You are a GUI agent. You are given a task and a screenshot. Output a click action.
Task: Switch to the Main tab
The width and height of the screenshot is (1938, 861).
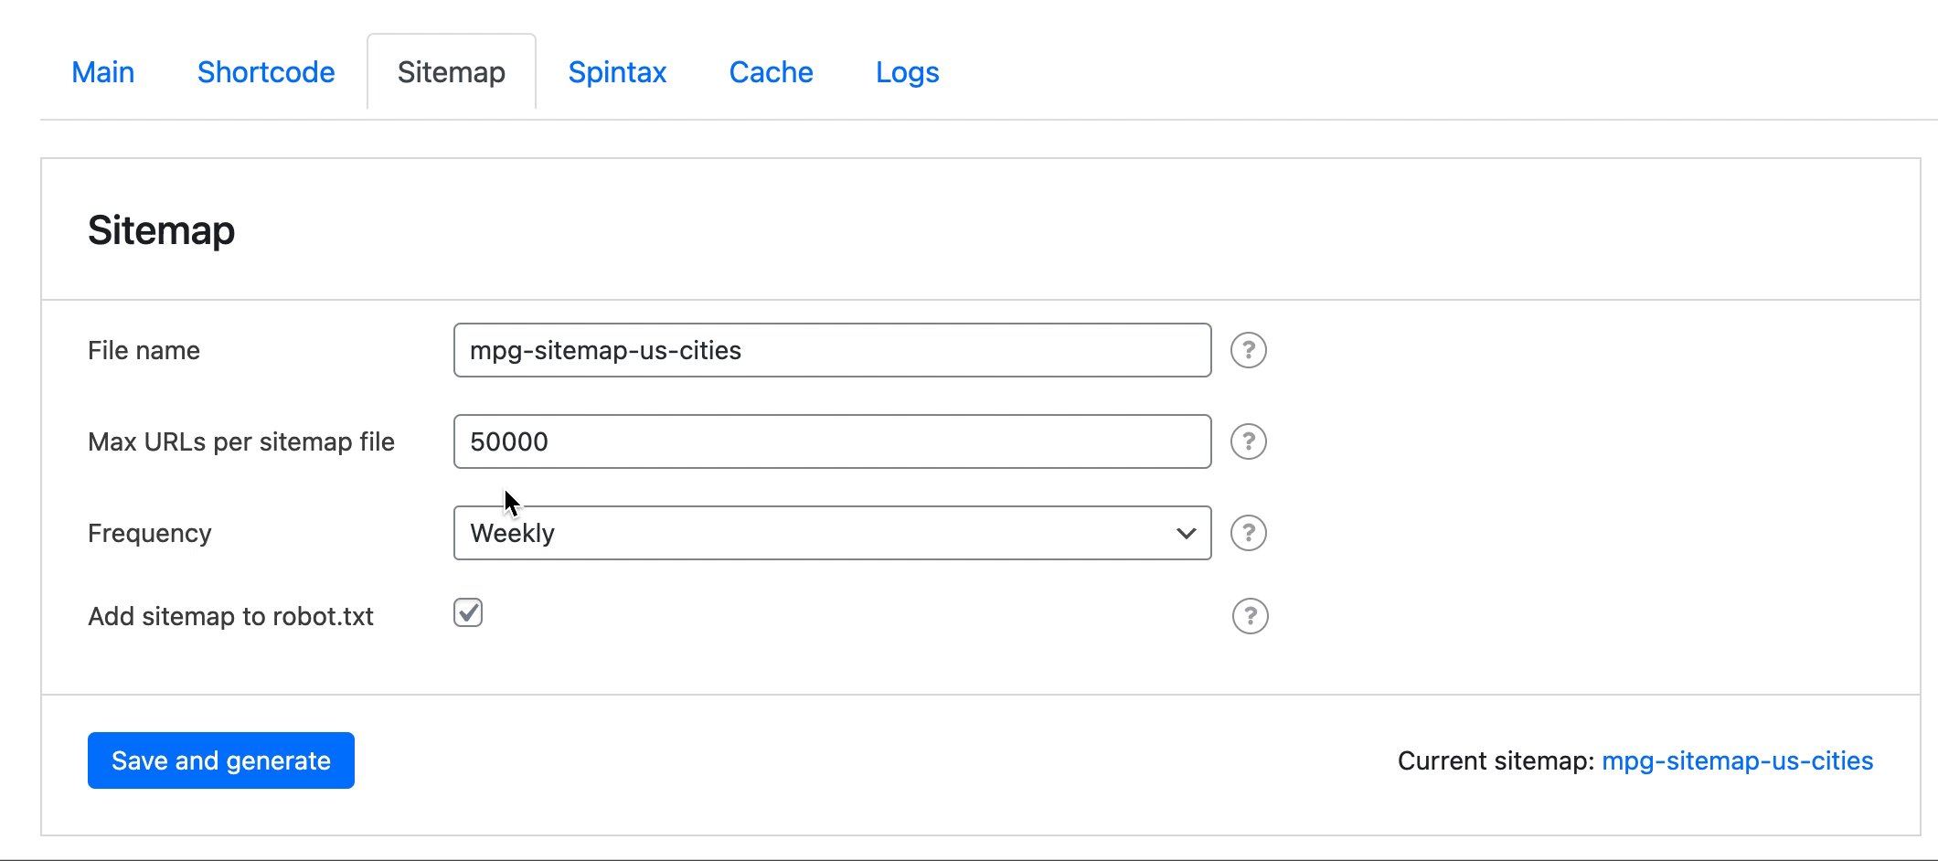coord(103,72)
